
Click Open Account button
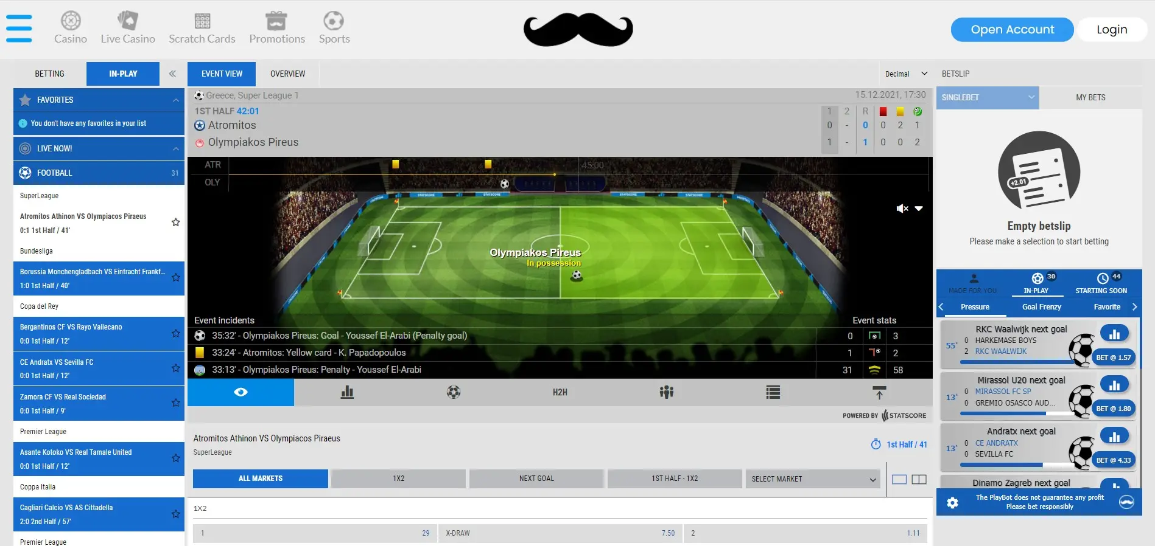tap(1012, 29)
